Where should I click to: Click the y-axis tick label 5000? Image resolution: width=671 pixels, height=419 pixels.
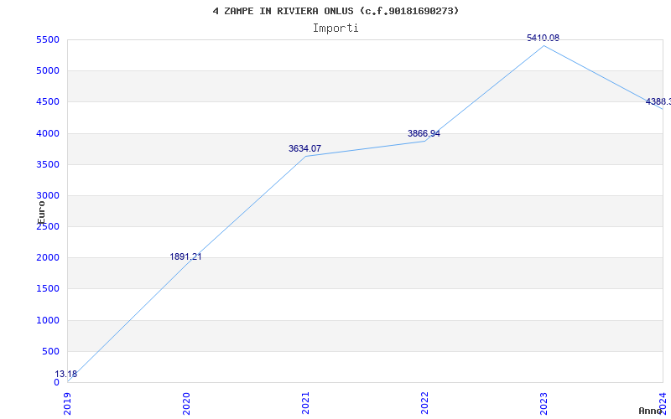click(48, 71)
